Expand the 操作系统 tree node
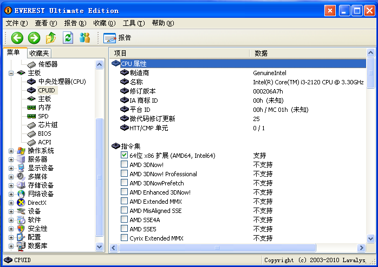Image resolution: width=378 pixels, height=267 pixels. click(11, 151)
